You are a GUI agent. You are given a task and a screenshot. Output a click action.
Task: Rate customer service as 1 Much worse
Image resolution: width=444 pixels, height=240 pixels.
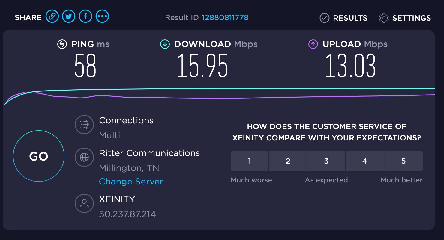(x=249, y=161)
